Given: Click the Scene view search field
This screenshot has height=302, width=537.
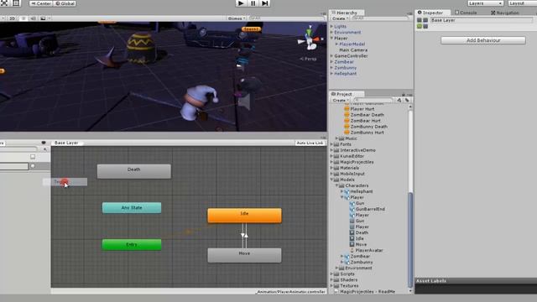Looking at the screenshot, I should 286,18.
